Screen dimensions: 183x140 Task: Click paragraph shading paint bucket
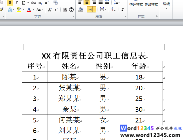click(80, 9)
